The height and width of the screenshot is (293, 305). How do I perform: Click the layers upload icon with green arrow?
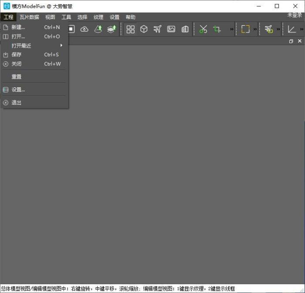pyautogui.click(x=112, y=29)
